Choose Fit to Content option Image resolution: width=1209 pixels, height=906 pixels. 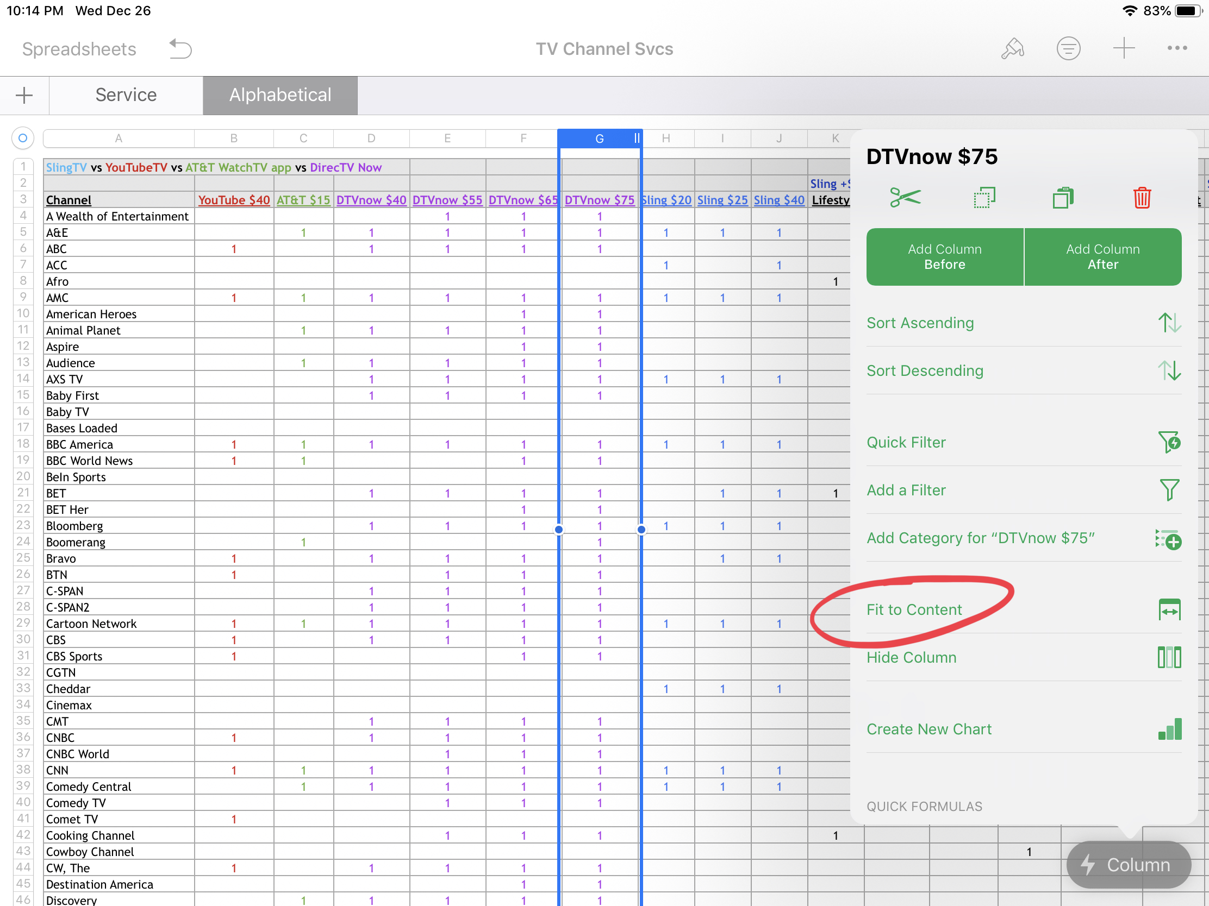coord(1024,609)
